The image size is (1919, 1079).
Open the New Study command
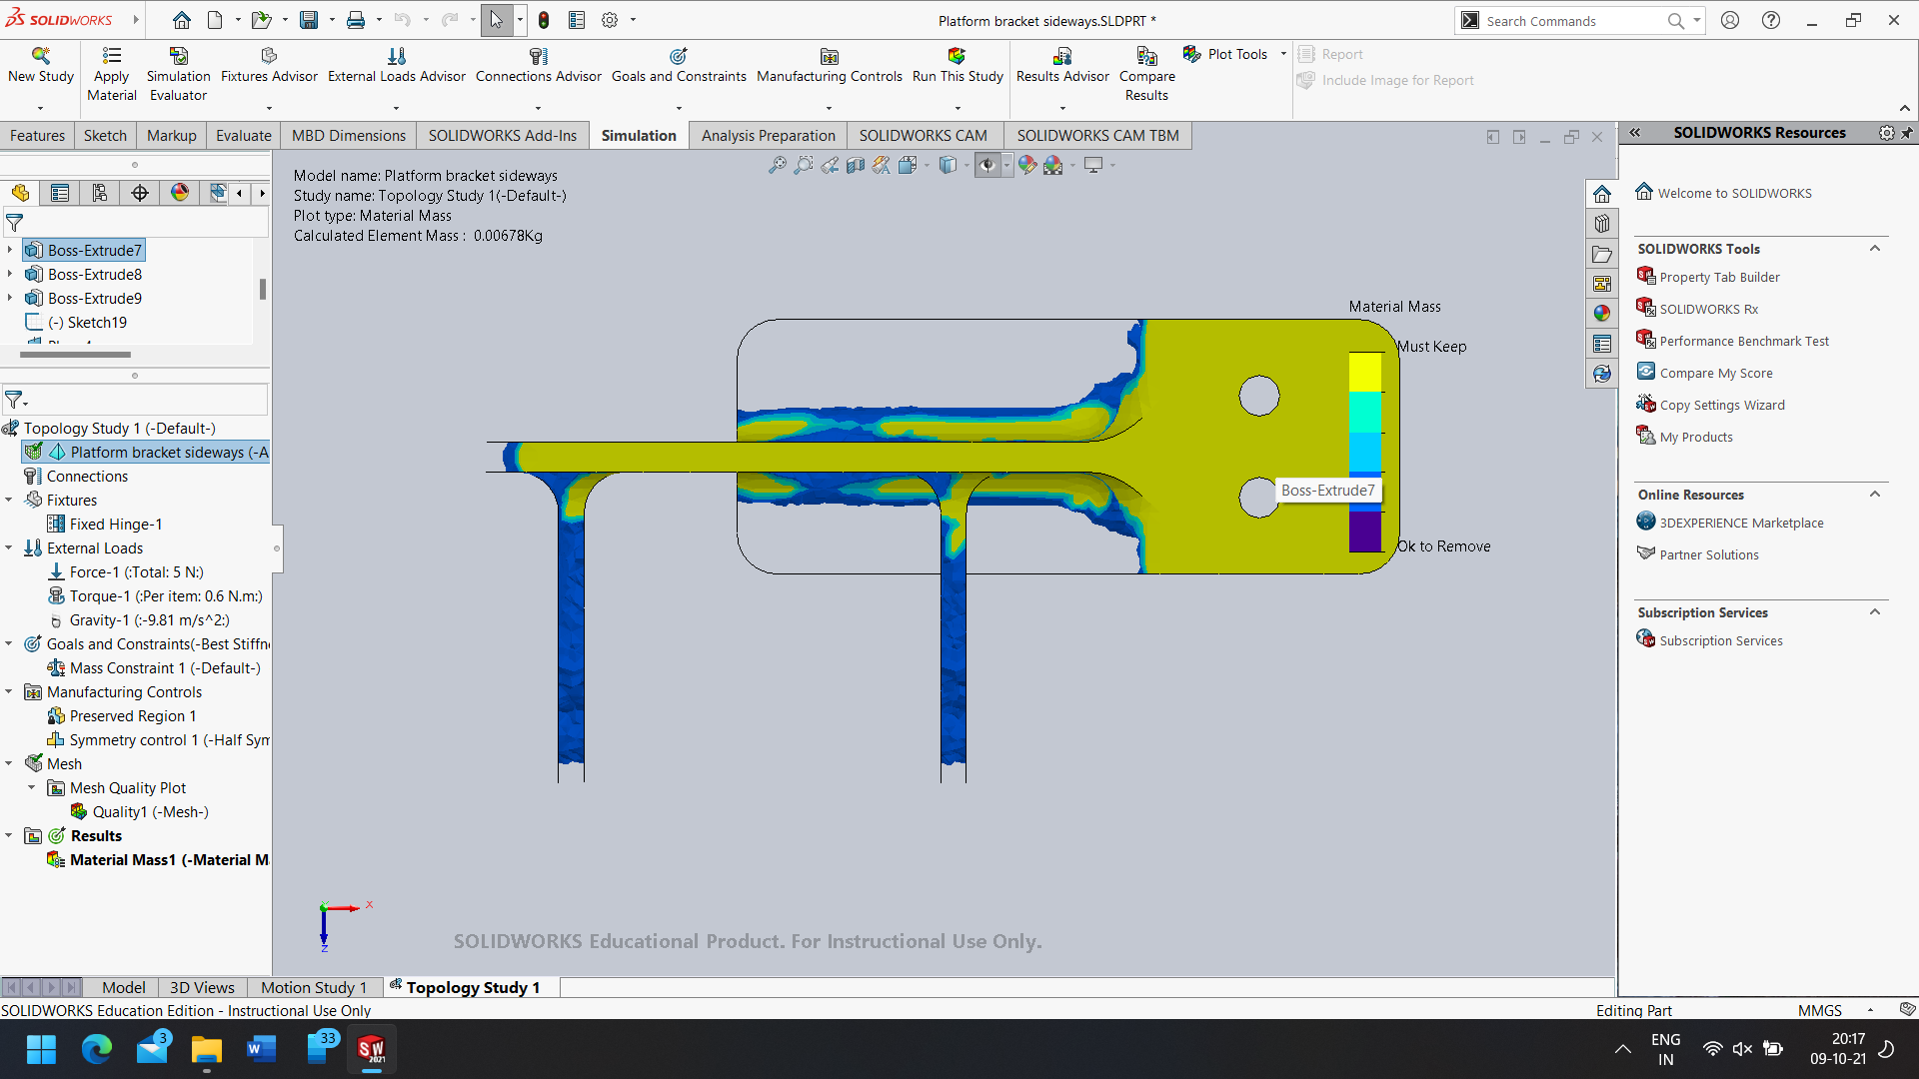click(x=41, y=66)
